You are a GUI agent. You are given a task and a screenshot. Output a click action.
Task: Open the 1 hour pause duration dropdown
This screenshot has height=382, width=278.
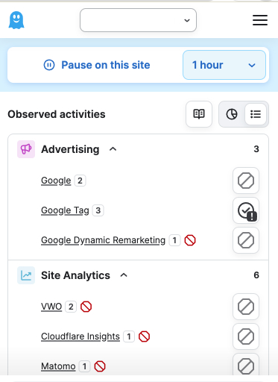pos(224,65)
